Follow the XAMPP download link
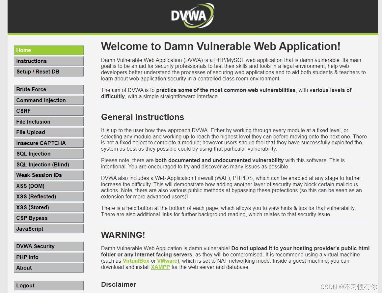382x293 pixels. 160,267
